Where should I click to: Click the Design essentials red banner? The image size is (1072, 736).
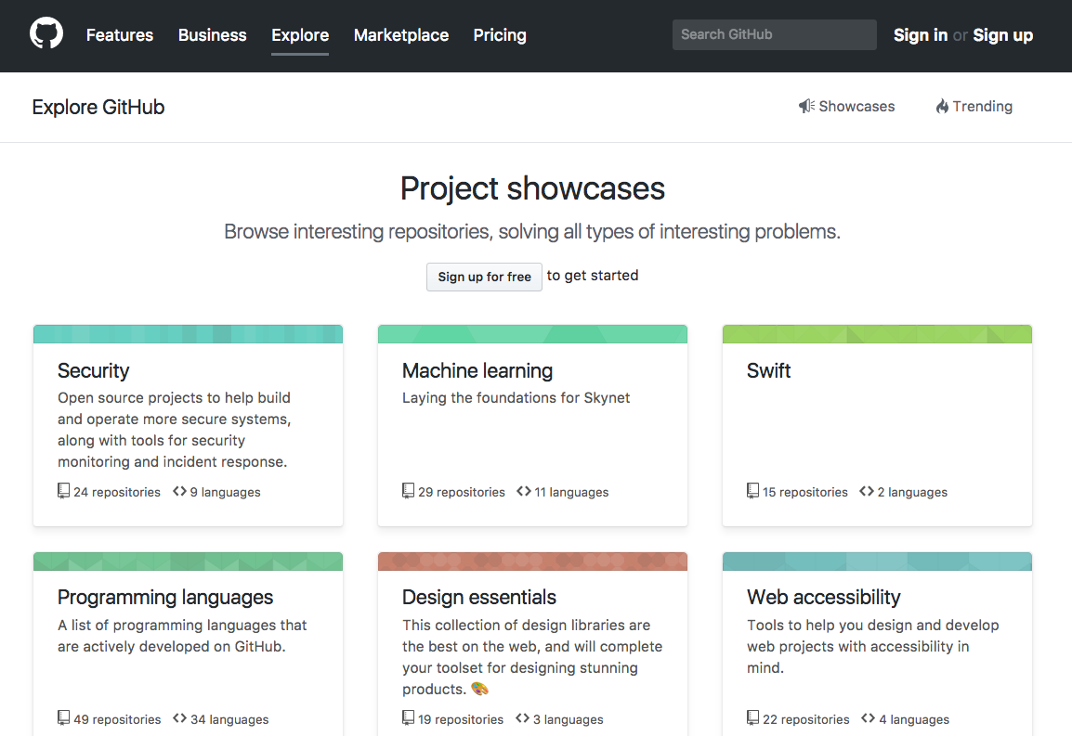[x=532, y=562]
